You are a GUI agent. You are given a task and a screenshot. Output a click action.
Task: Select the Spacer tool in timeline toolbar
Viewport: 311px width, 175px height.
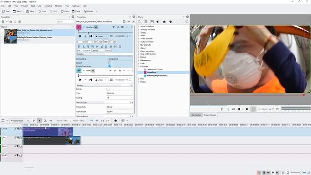coord(51,121)
